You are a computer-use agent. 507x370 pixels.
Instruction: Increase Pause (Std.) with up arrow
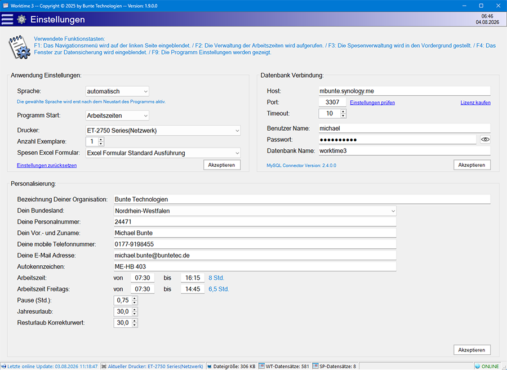tap(135, 298)
